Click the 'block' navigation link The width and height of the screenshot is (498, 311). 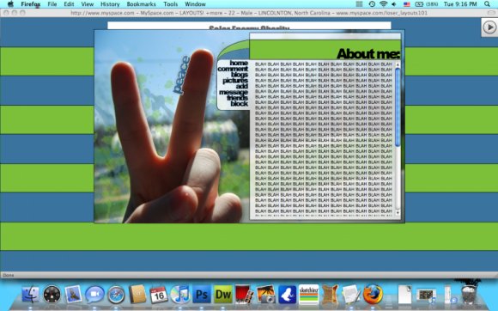click(x=240, y=104)
